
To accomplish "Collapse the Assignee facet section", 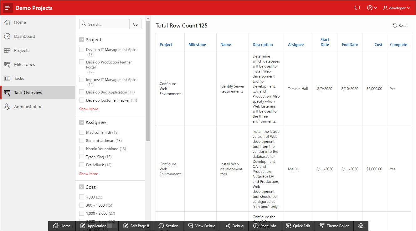I will (x=81, y=122).
